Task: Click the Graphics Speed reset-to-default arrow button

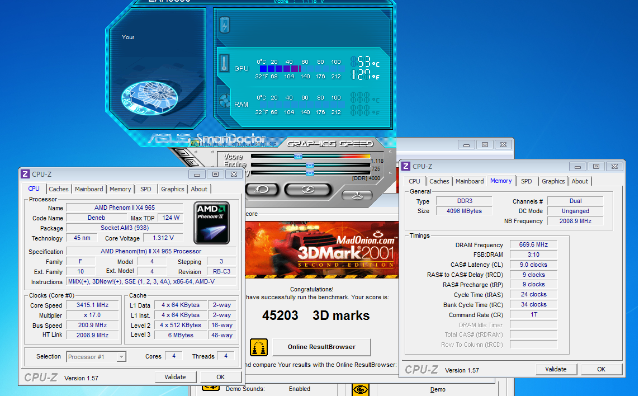Action: (262, 190)
